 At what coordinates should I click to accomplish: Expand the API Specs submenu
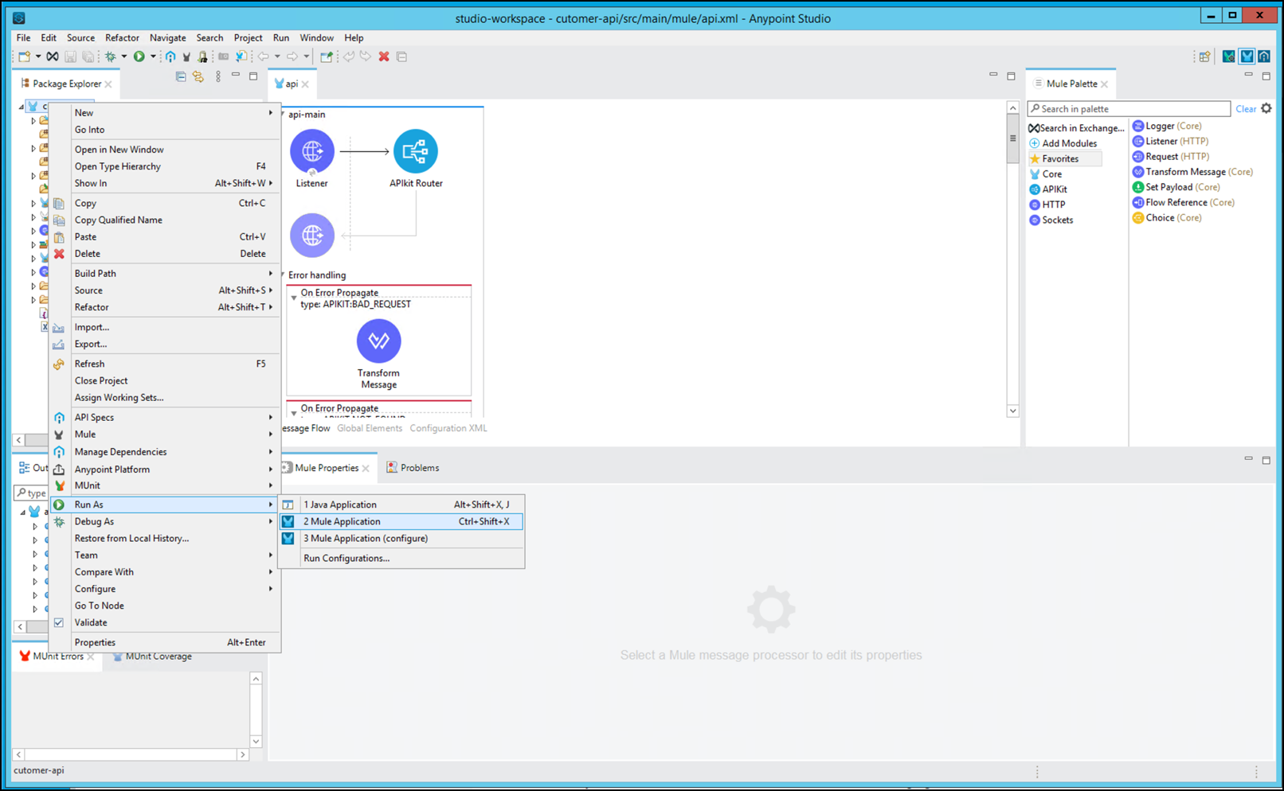pyautogui.click(x=165, y=417)
